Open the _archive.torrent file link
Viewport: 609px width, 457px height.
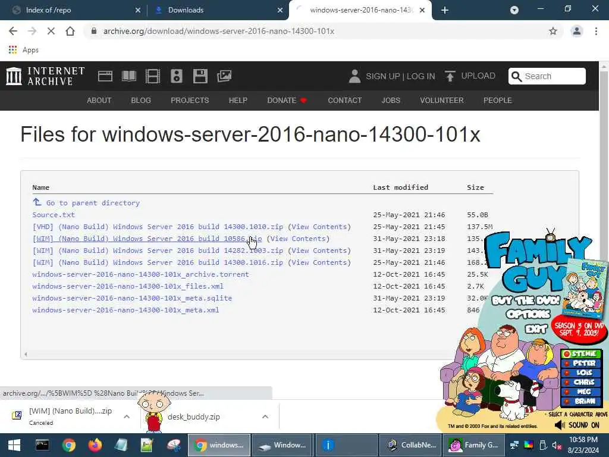tap(140, 274)
